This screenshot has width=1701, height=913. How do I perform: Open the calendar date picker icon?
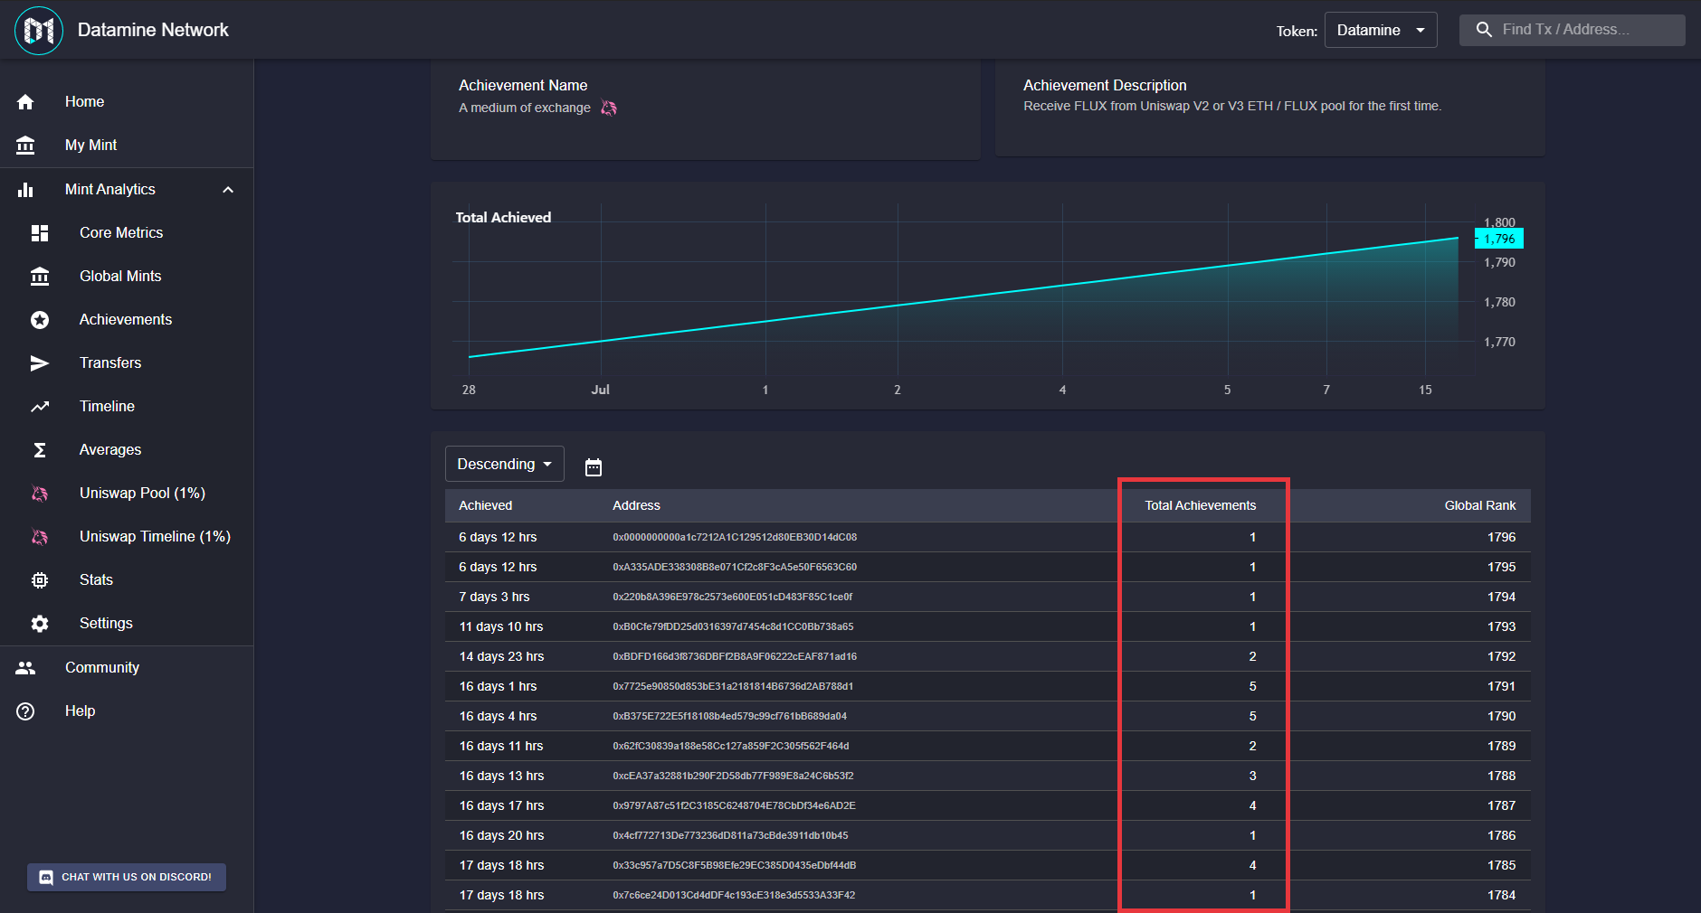point(594,467)
